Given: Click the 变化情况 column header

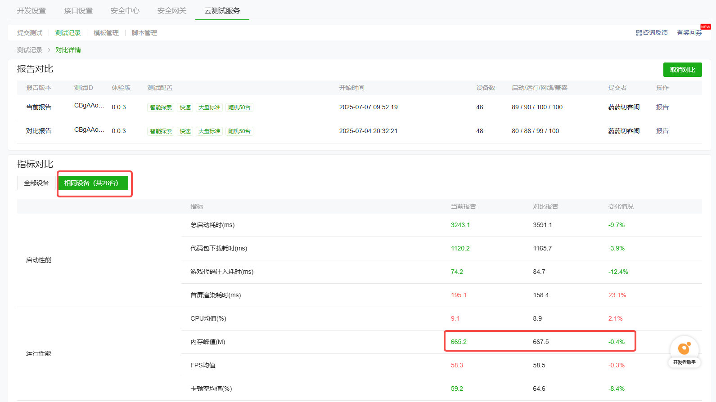Looking at the screenshot, I should coord(621,206).
